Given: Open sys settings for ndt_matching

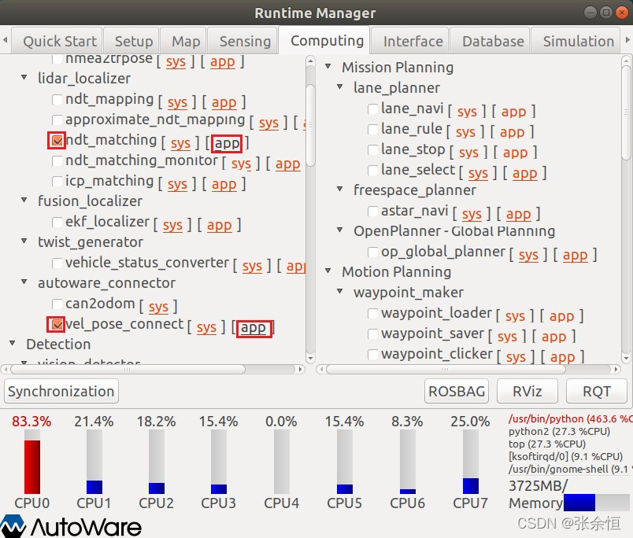Looking at the screenshot, I should coord(180,144).
